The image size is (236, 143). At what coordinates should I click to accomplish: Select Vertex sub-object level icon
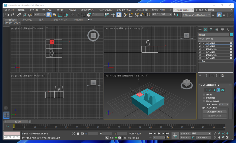(x=206, y=90)
